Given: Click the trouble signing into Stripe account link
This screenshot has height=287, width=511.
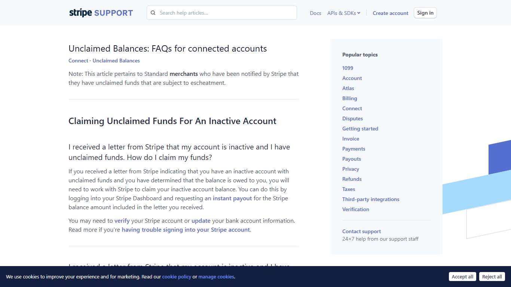Looking at the screenshot, I should pos(186,229).
